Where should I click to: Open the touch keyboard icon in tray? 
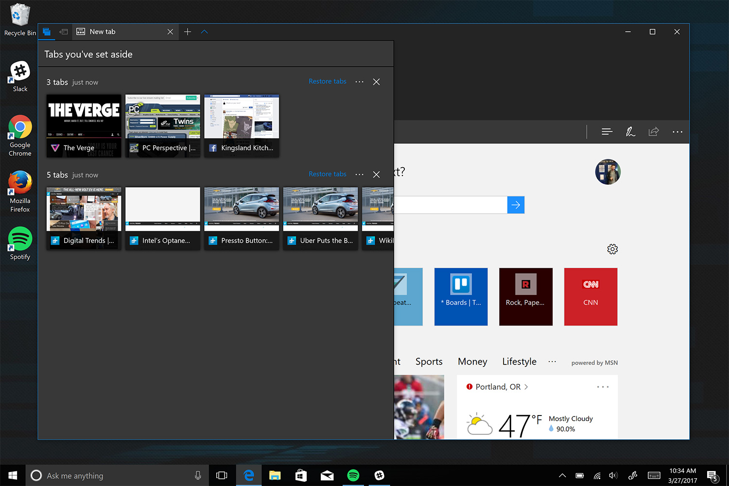(x=654, y=475)
